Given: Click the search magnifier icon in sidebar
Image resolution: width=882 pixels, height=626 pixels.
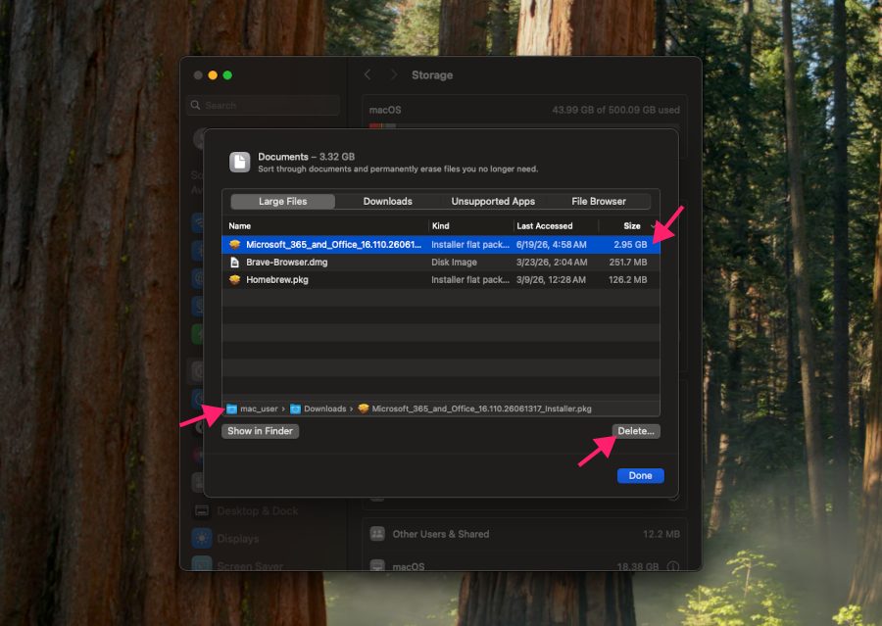Looking at the screenshot, I should point(195,105).
